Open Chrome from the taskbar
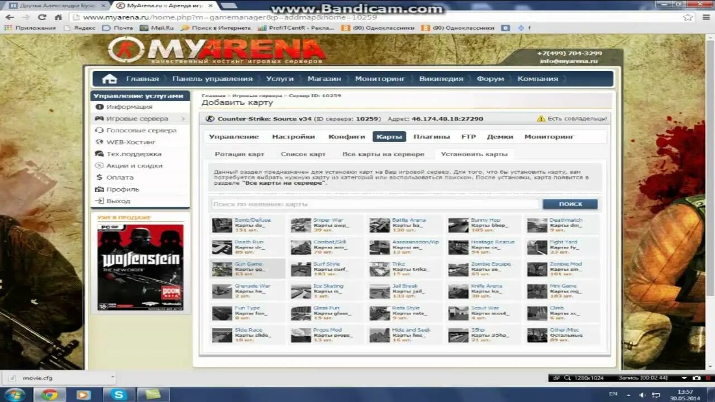This screenshot has width=715, height=402. click(x=50, y=395)
